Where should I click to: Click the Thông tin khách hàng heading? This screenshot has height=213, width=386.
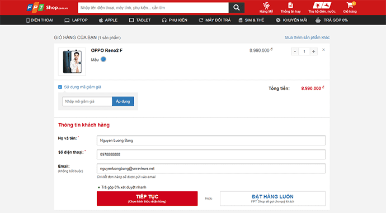coord(84,125)
